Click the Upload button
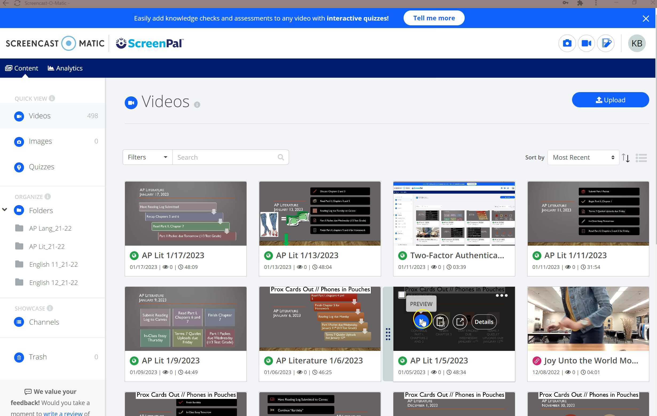Image resolution: width=657 pixels, height=416 pixels. (x=610, y=100)
